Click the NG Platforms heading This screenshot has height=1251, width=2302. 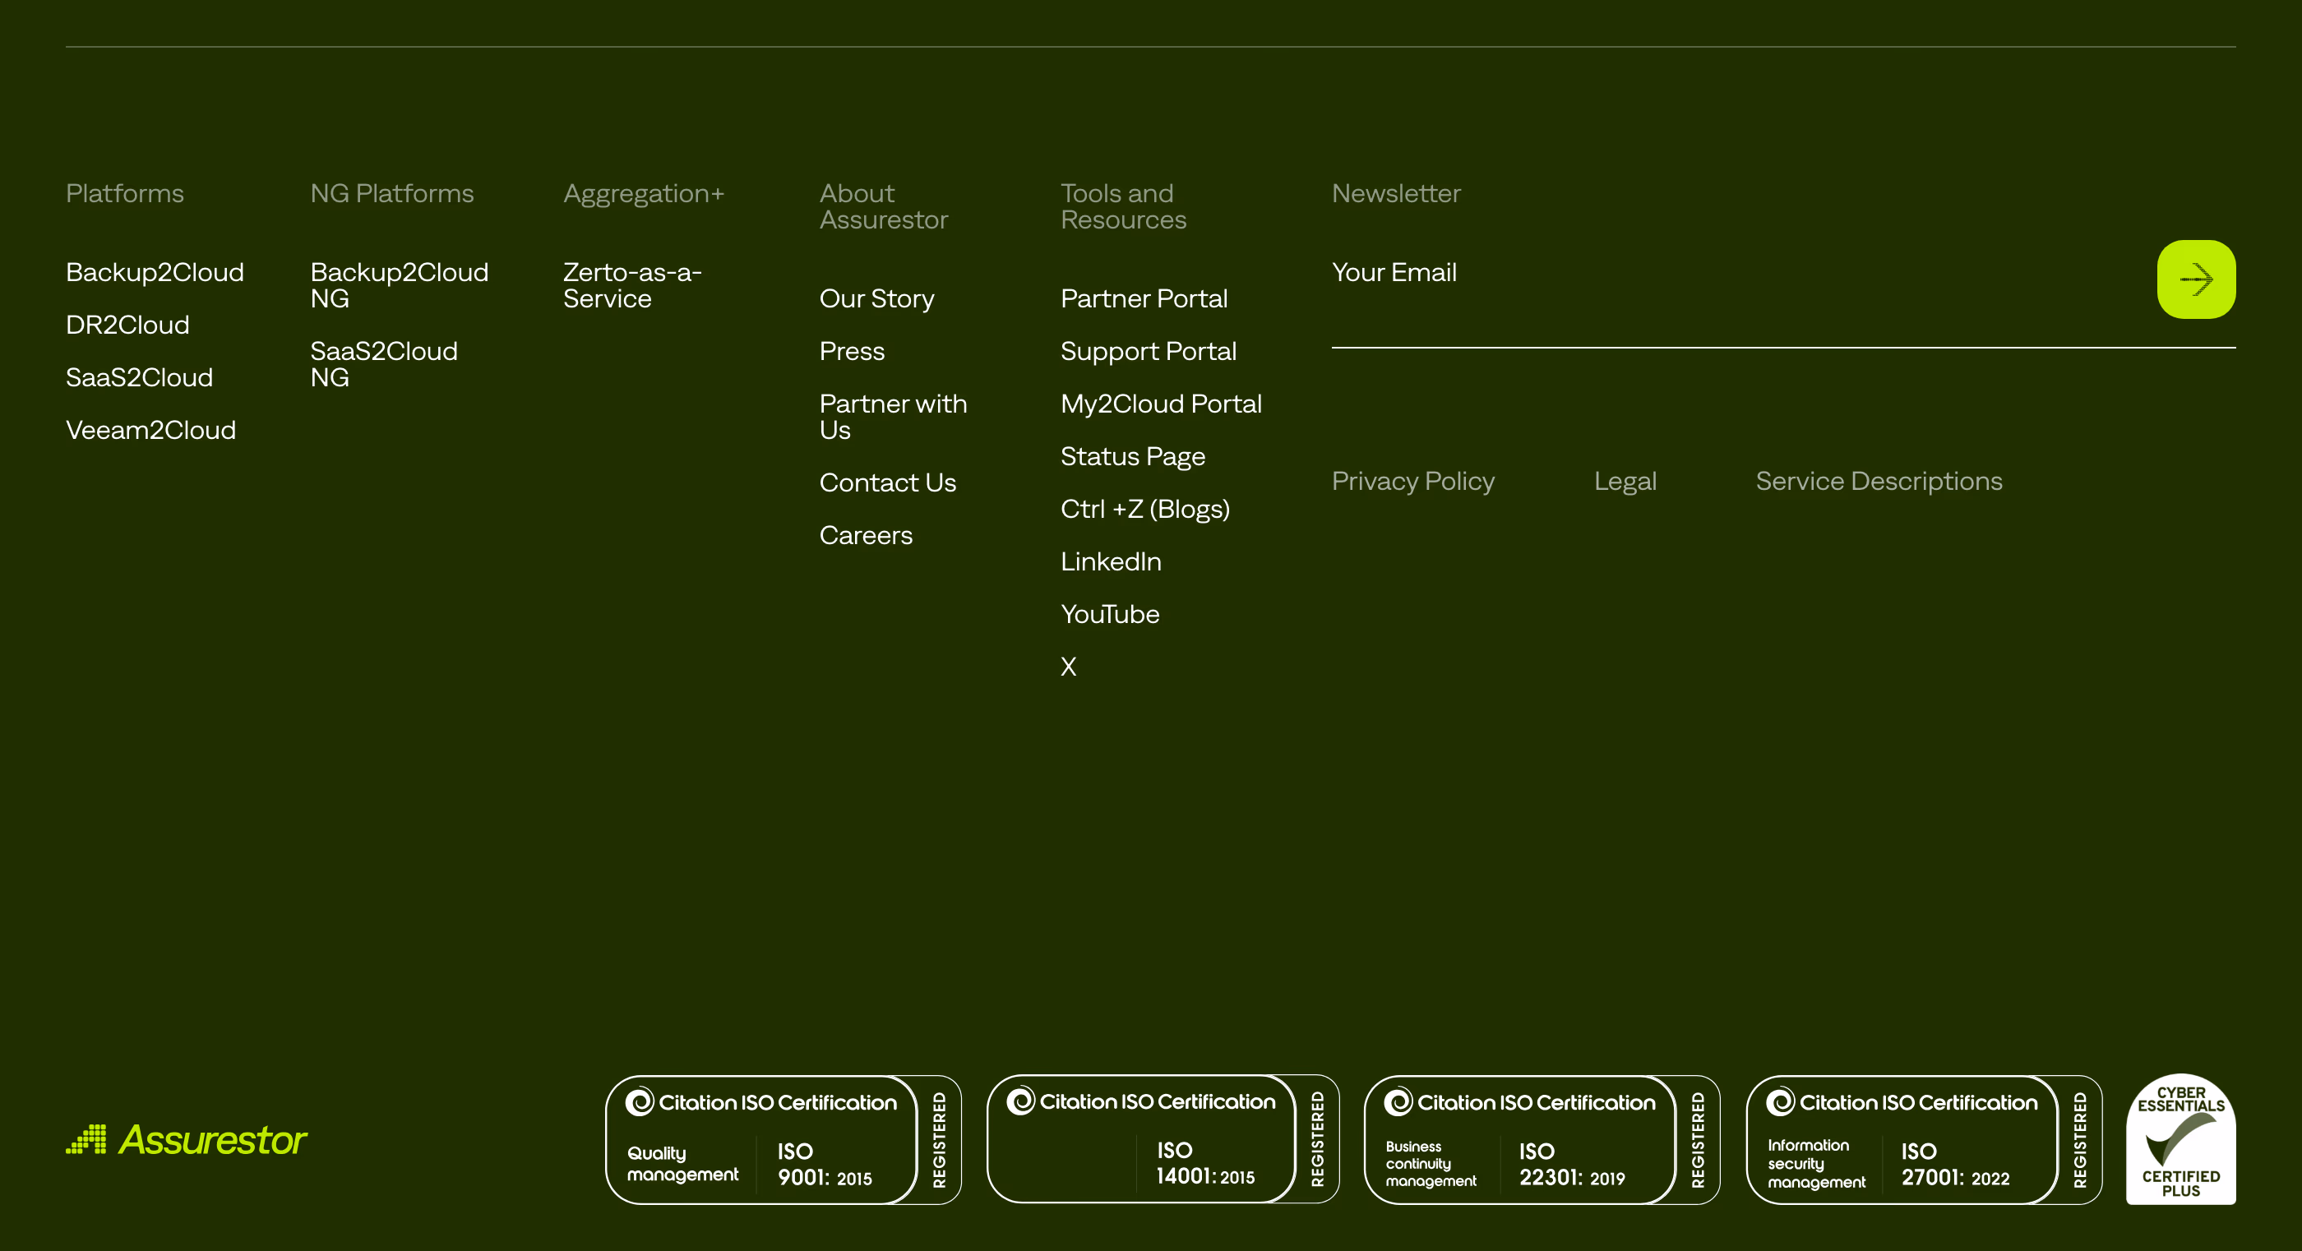[x=392, y=194]
